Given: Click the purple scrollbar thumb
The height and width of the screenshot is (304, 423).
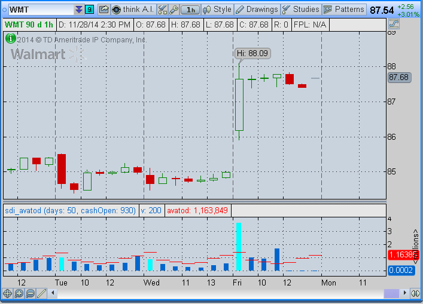Looking at the screenshot, I should pyautogui.click(x=391, y=293).
